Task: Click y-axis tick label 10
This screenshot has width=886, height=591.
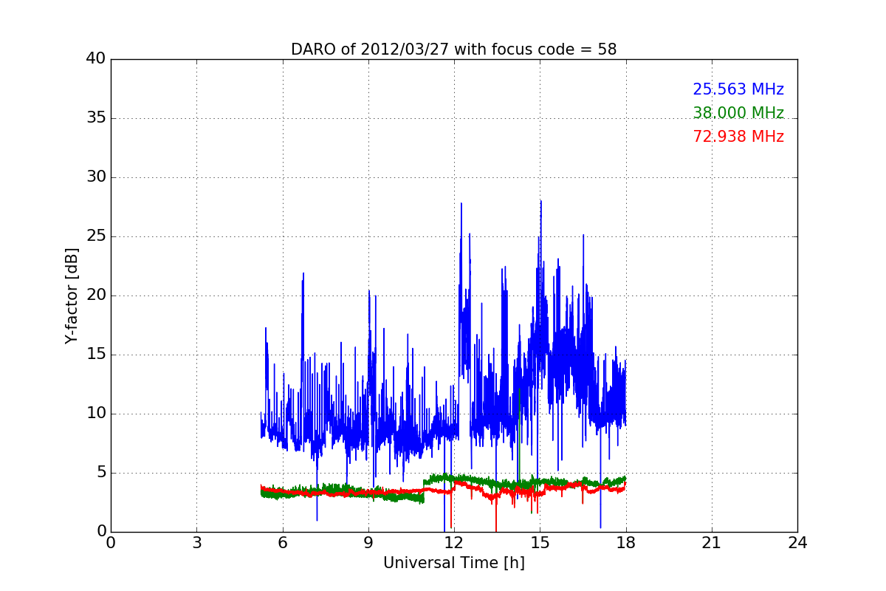Action: pos(95,414)
